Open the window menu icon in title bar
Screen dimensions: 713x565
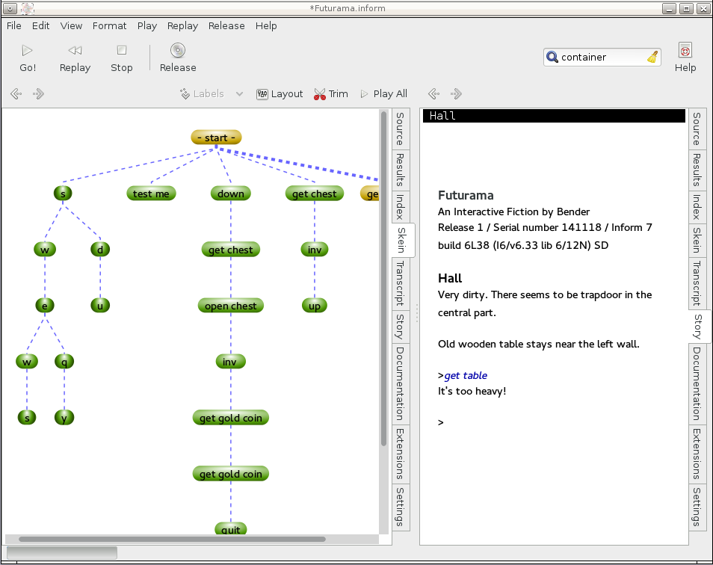(10, 8)
